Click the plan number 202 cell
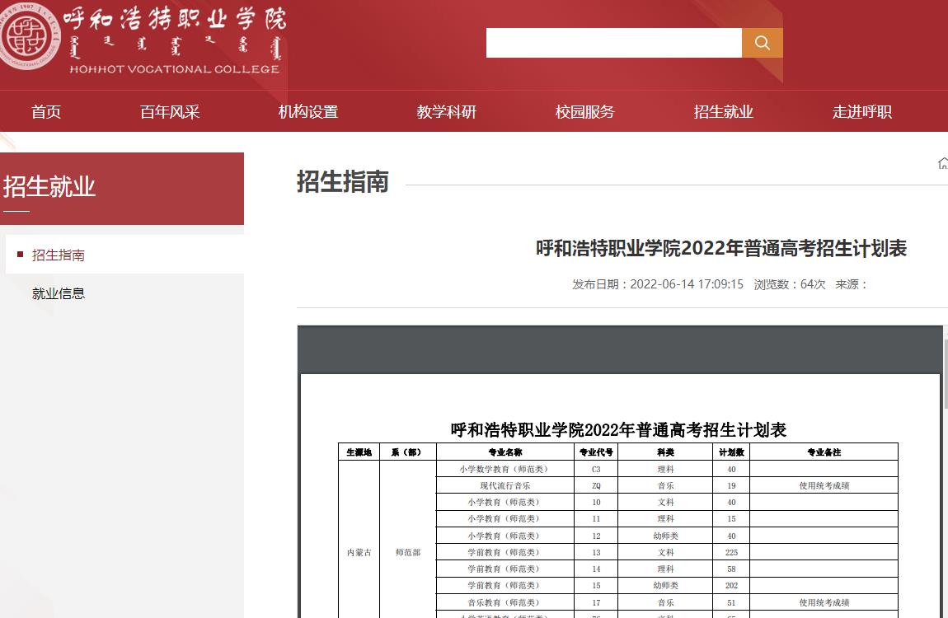Image resolution: width=948 pixels, height=618 pixels. click(731, 585)
